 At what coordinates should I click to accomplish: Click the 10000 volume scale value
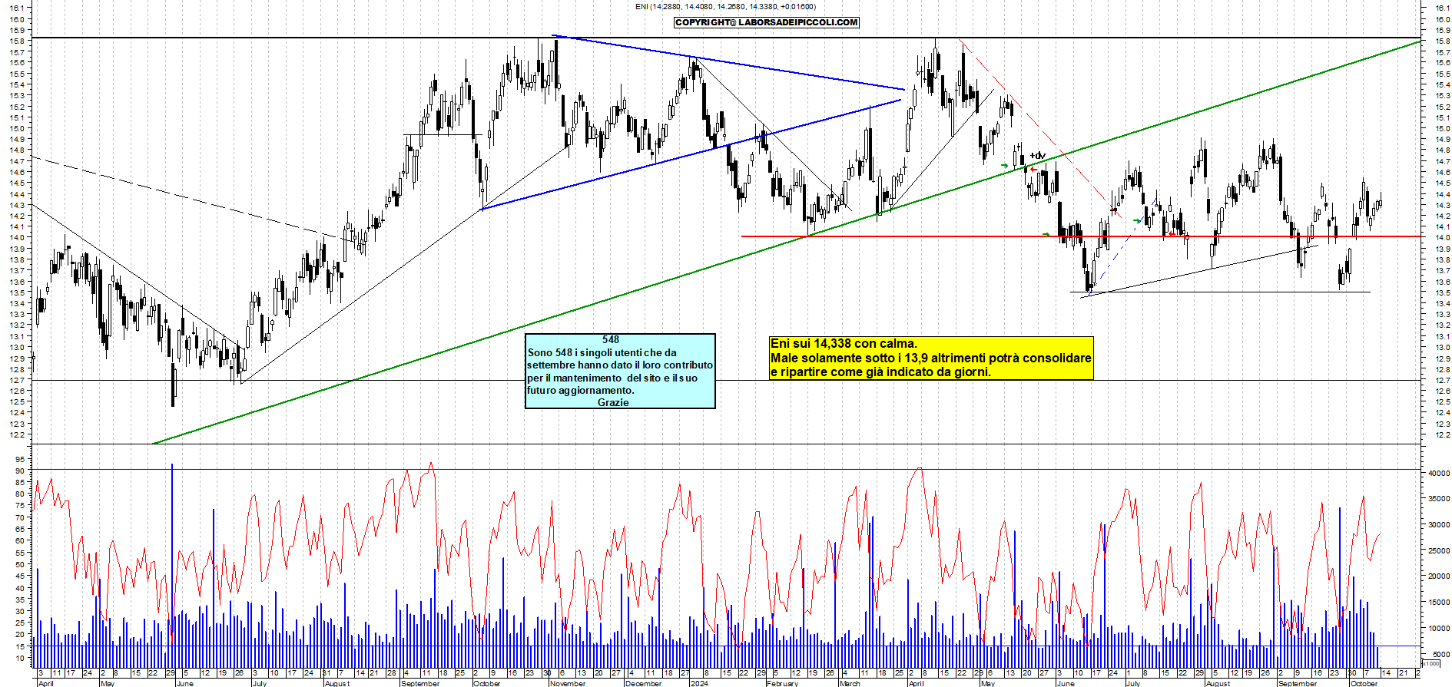tap(1438, 629)
